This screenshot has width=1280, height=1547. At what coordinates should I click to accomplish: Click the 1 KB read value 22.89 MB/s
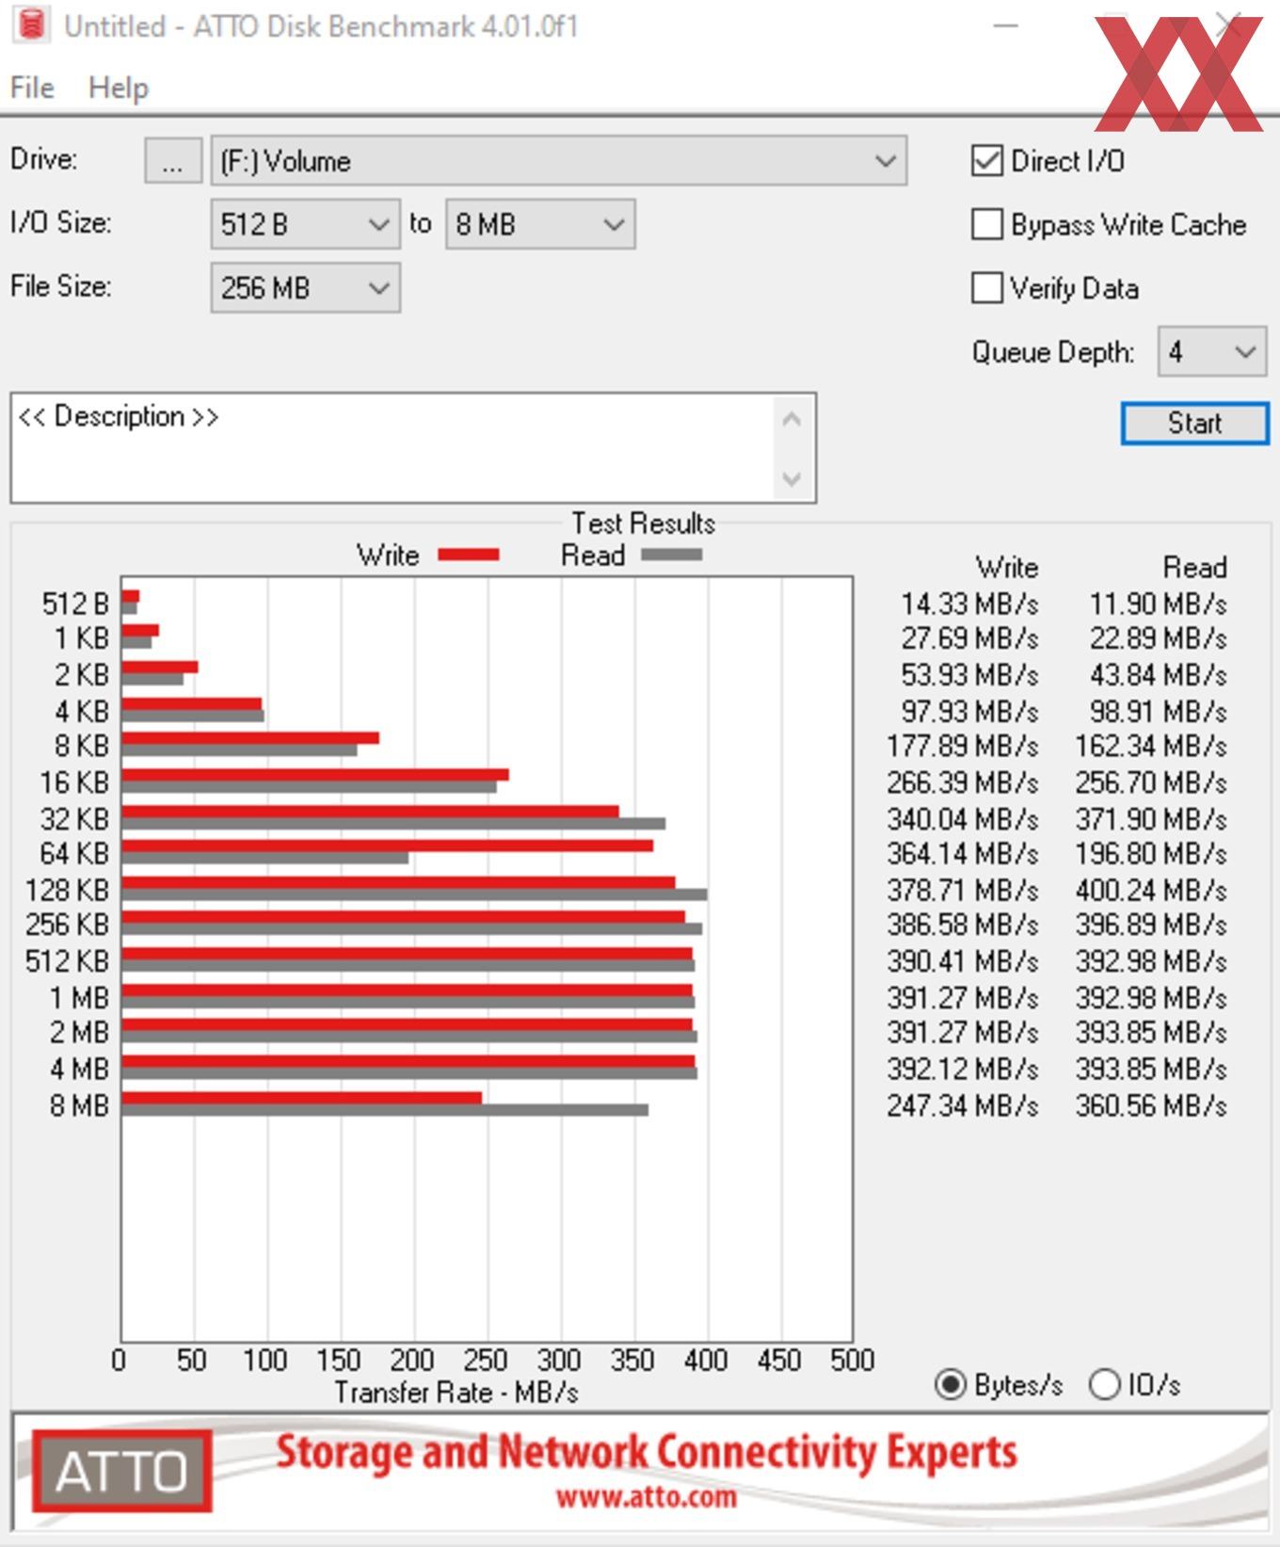tap(1158, 638)
